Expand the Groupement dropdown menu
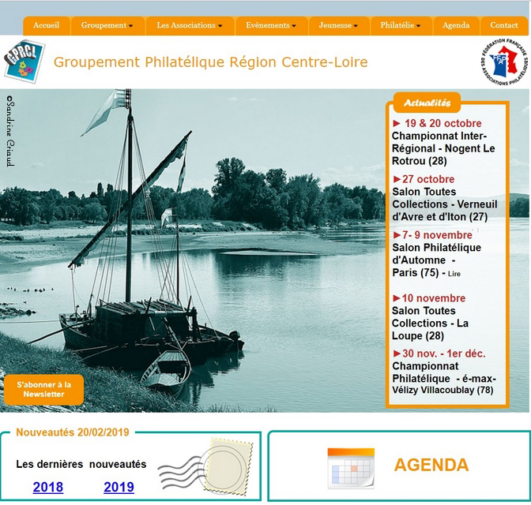 point(107,25)
